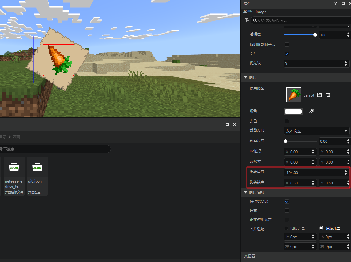Select the carrot image in the viewport
Image resolution: width=351 pixels, height=262 pixels.
(x=58, y=60)
